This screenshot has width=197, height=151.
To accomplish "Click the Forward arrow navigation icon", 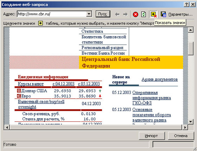I will click(x=125, y=14).
